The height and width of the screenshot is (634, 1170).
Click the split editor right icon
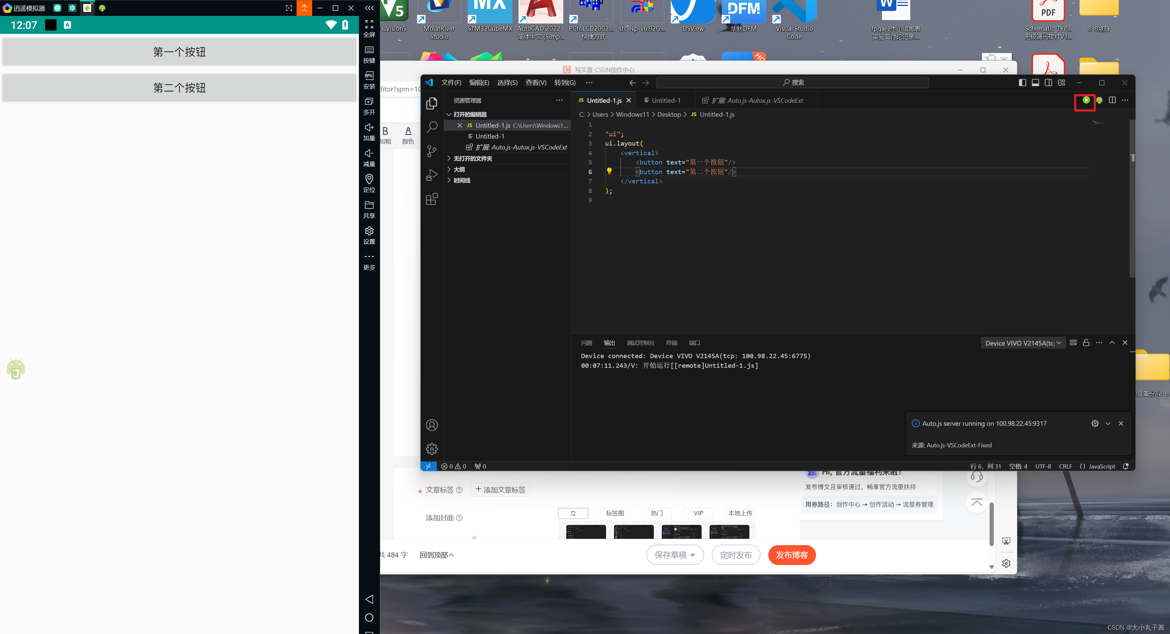point(1112,100)
